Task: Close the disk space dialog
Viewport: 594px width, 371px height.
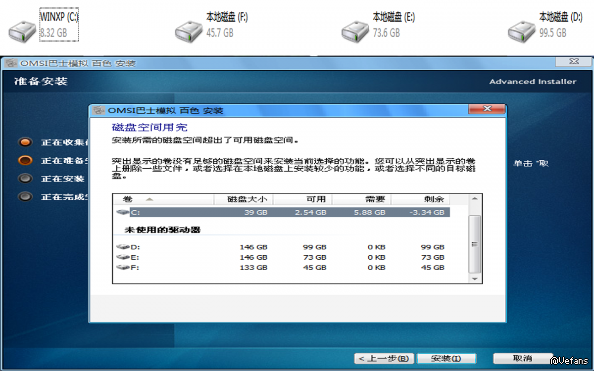Action: click(x=487, y=109)
